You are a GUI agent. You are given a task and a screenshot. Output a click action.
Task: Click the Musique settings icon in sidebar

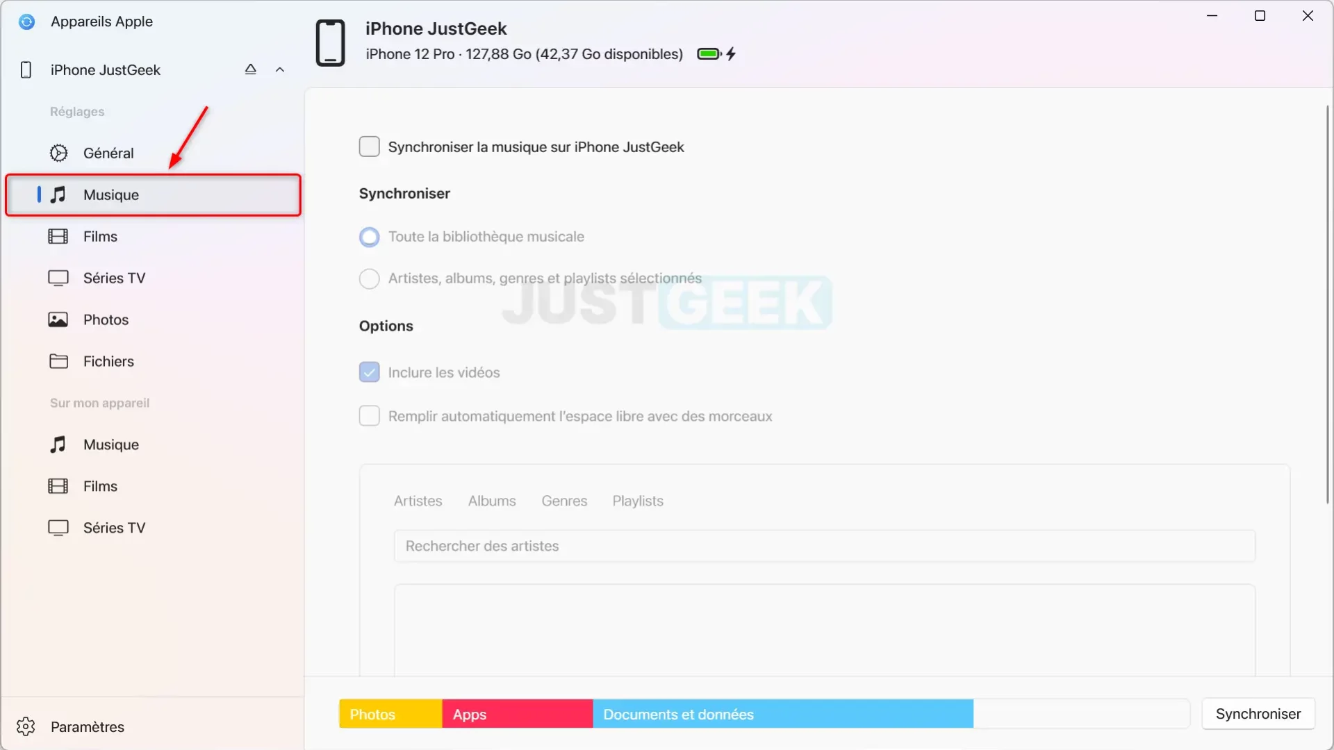click(57, 194)
